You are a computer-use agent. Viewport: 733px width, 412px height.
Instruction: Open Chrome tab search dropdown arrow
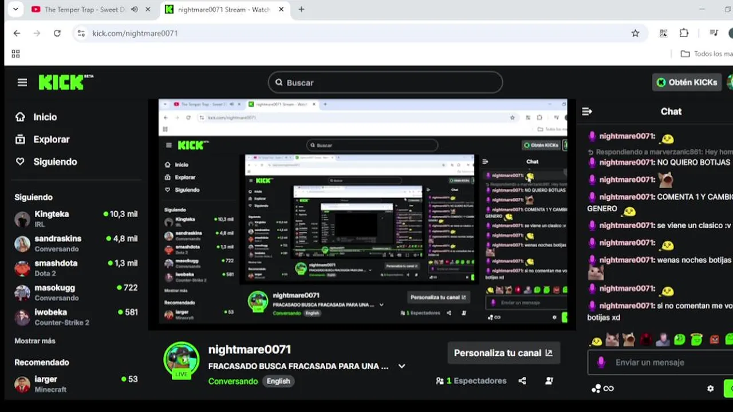point(15,10)
